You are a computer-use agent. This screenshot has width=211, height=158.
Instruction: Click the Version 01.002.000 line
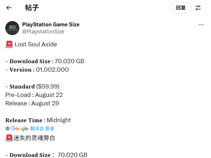37,70
